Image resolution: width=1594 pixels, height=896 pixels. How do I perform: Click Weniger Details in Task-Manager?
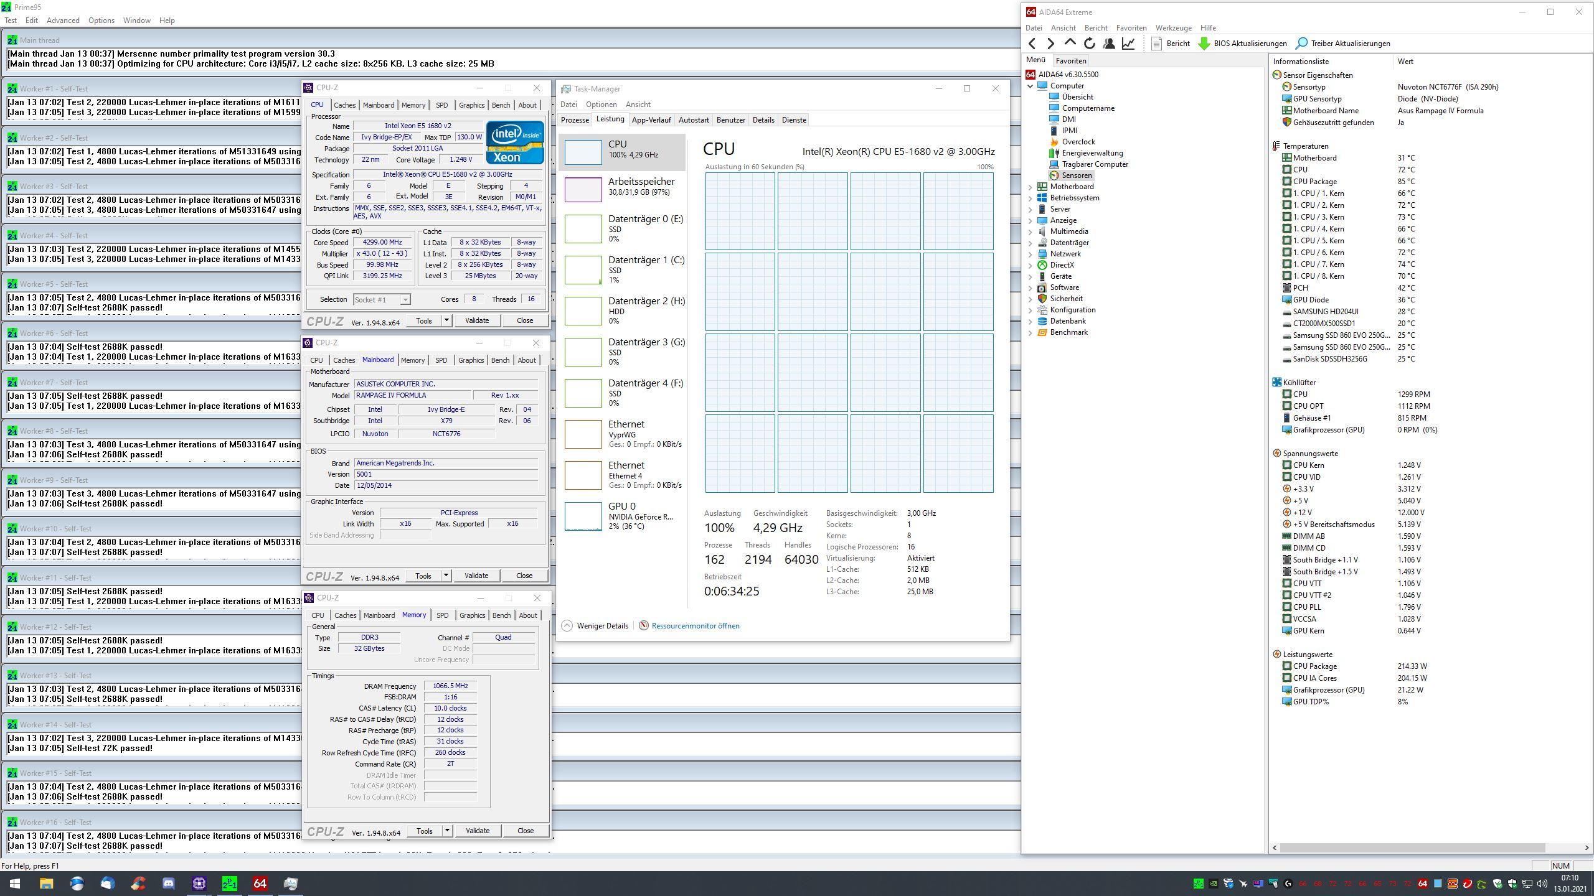click(595, 626)
